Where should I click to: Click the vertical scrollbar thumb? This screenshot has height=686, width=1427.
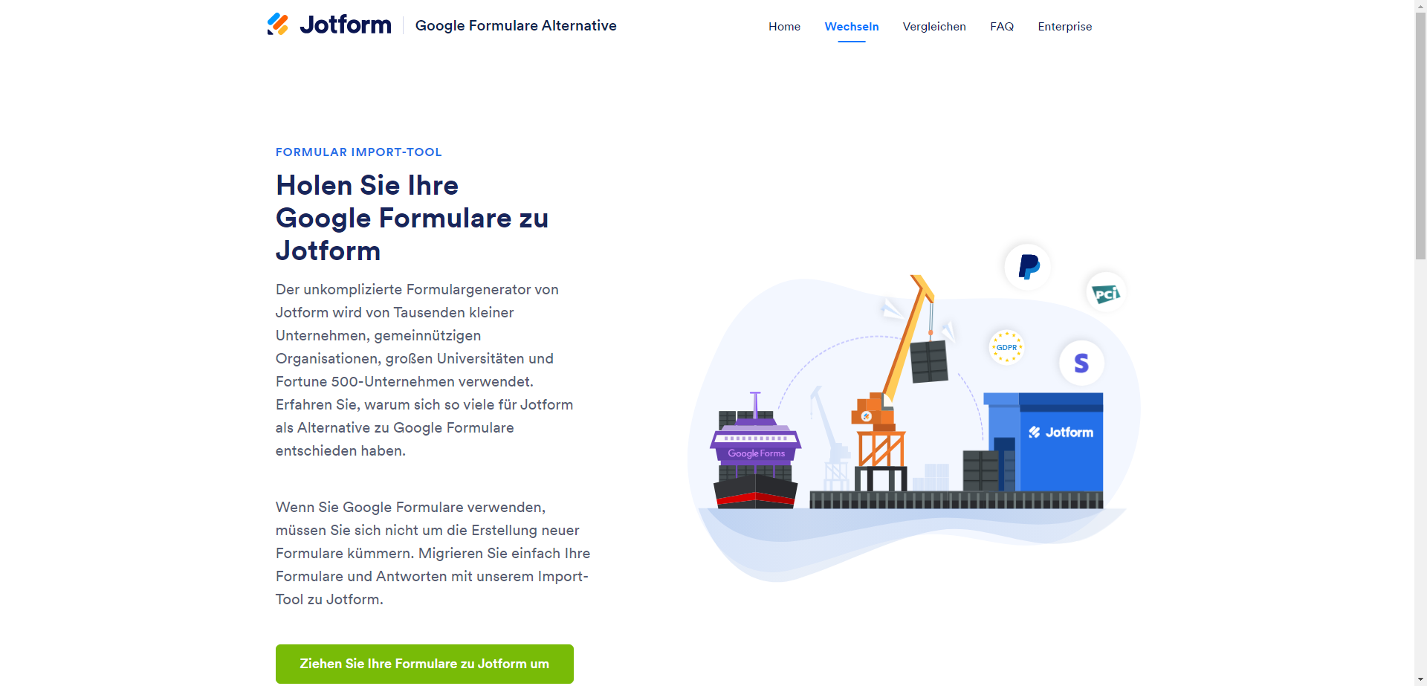click(x=1420, y=136)
